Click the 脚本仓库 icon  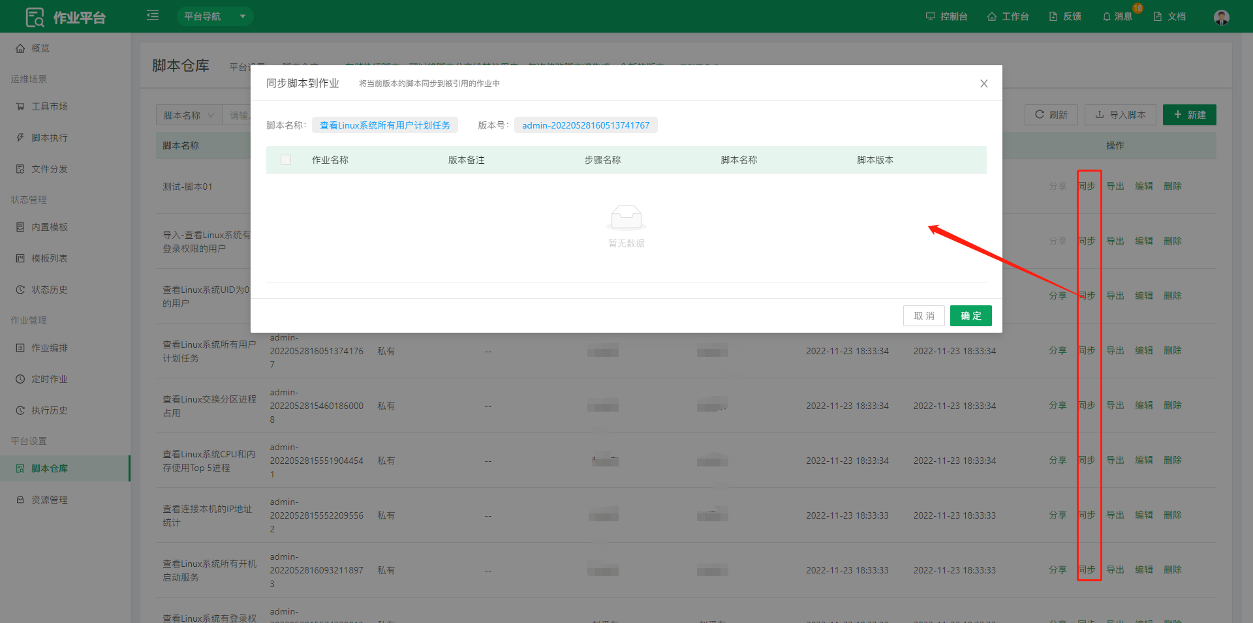(x=20, y=468)
